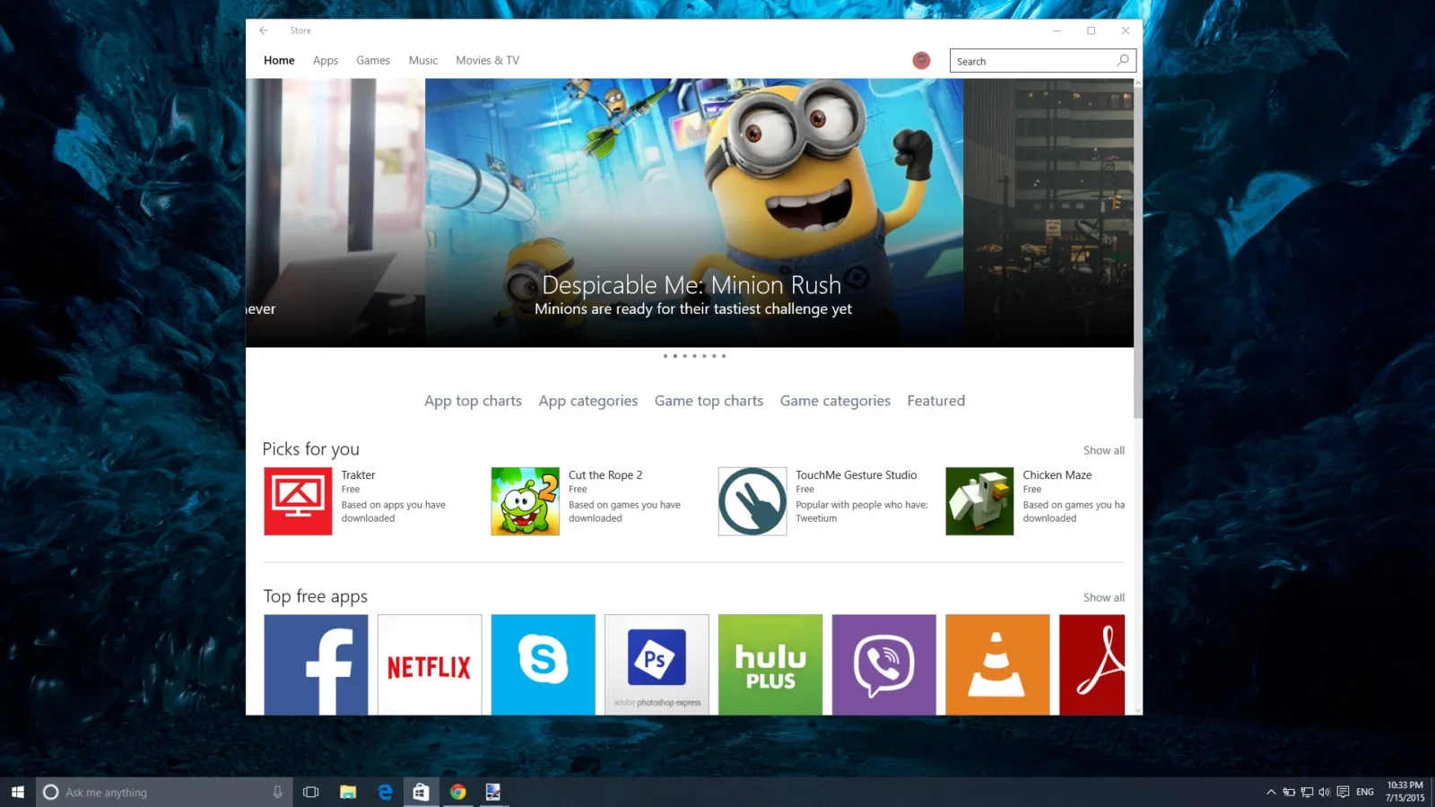Open the Action Center notifications icon
1435x807 pixels.
(1343, 792)
